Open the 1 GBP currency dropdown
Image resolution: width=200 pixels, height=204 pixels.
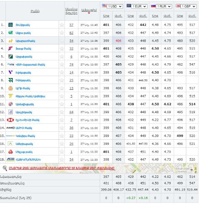point(189,7)
